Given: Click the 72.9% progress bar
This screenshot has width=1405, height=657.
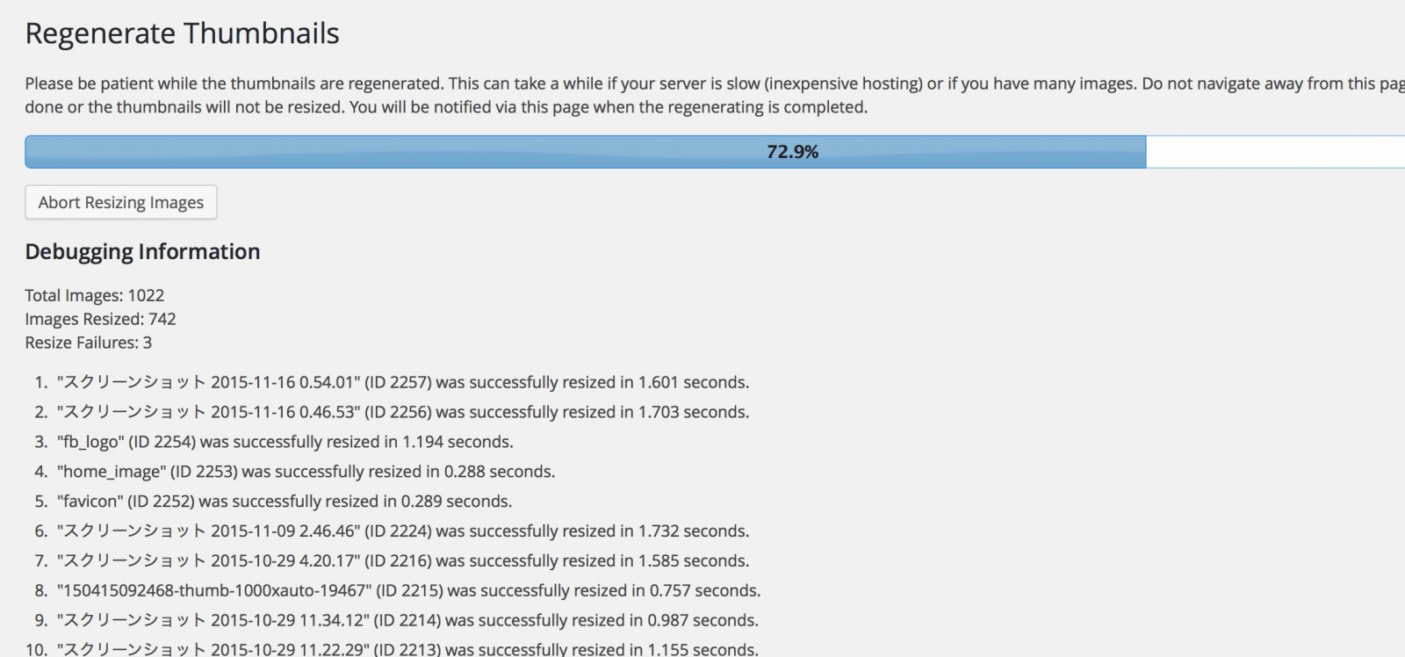Looking at the screenshot, I should [715, 152].
